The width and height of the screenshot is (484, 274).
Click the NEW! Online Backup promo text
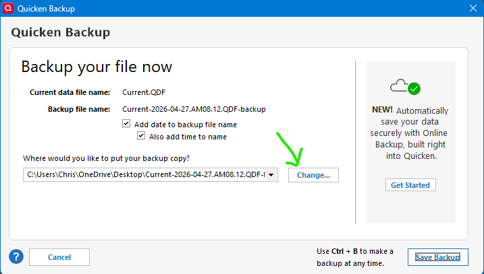410,133
